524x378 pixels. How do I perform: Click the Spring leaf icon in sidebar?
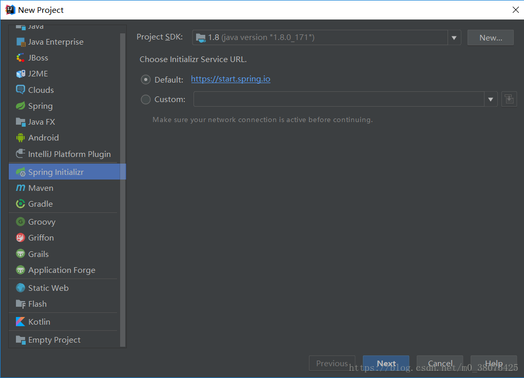coord(20,106)
